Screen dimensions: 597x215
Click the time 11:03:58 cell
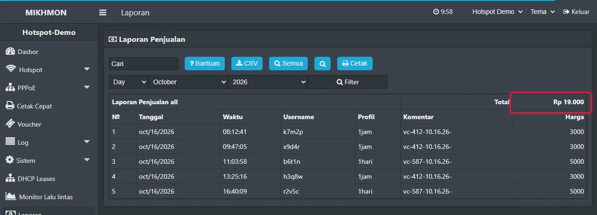tap(235, 161)
